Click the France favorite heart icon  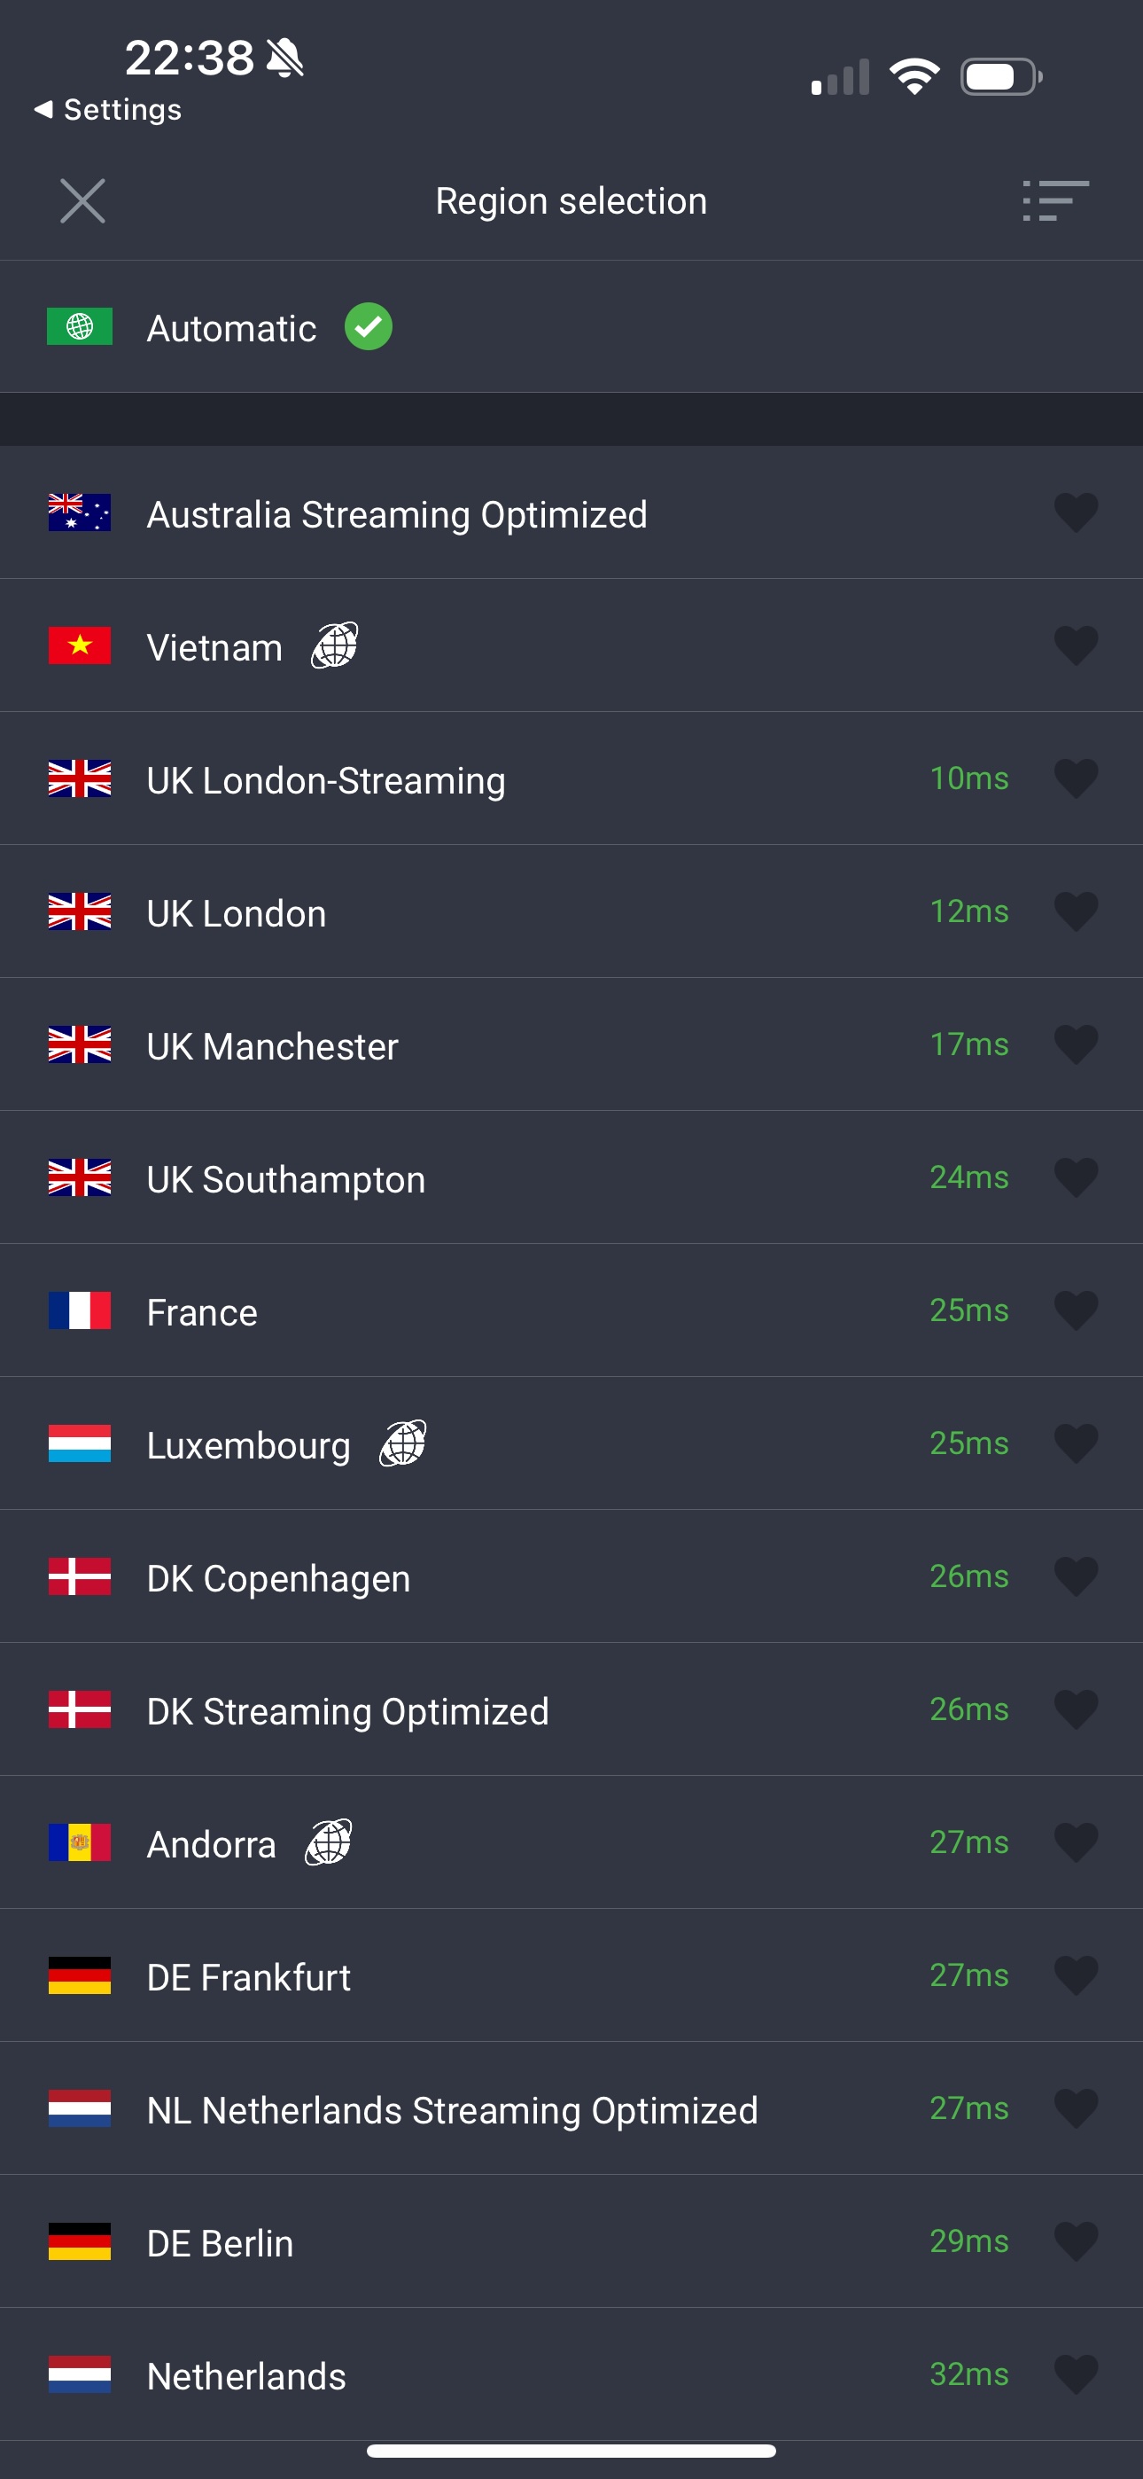point(1076,1310)
